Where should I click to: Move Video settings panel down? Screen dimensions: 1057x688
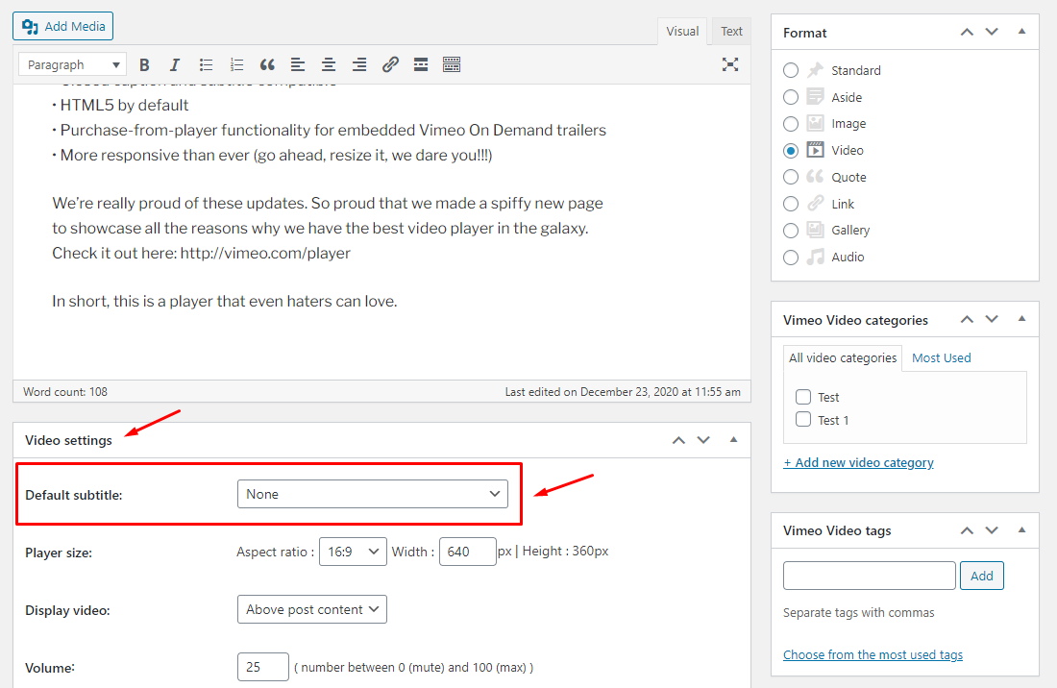703,440
